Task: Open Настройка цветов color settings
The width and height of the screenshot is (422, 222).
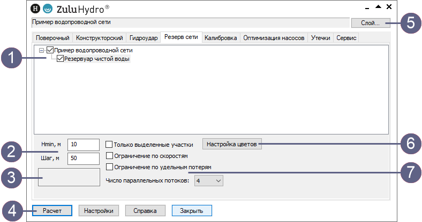Action: click(232, 144)
